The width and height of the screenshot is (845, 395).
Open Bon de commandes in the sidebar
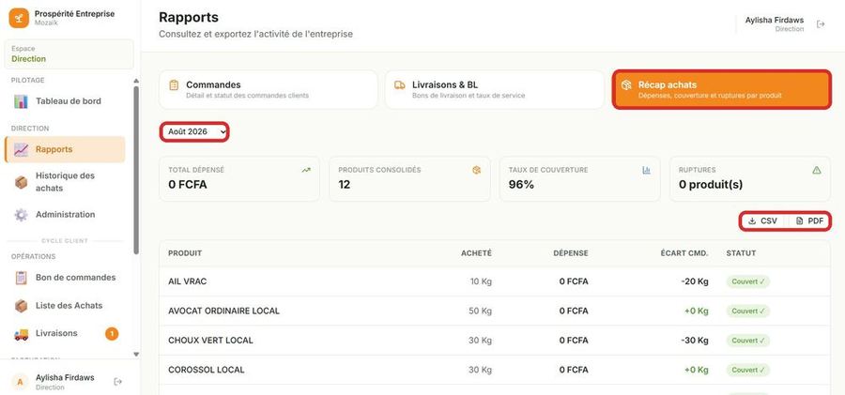(65, 278)
